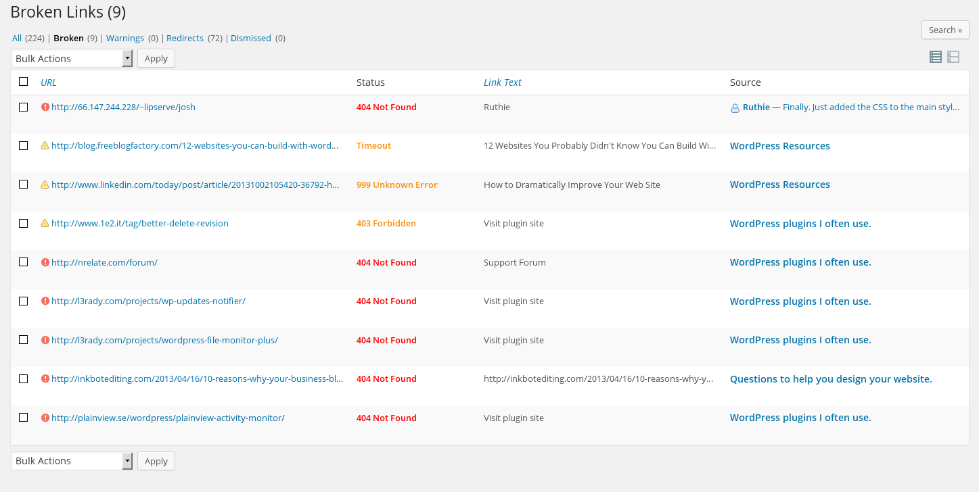Show the Redirects filter
Screen dimensions: 979x492
(x=185, y=38)
